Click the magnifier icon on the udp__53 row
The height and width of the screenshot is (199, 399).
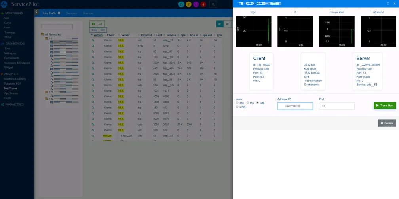click(93, 40)
